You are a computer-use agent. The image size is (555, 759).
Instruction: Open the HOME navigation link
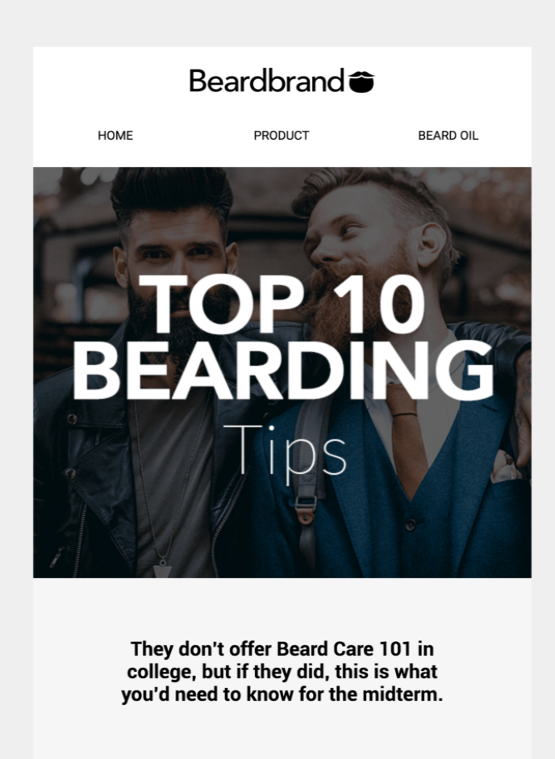[x=115, y=136]
